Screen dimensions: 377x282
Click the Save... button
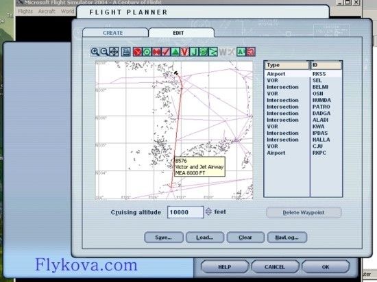point(164,238)
